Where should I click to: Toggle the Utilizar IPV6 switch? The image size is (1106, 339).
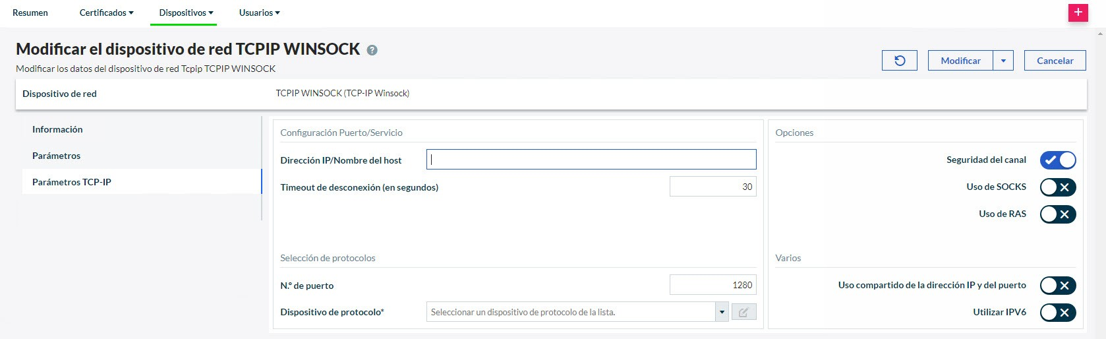coord(1057,313)
